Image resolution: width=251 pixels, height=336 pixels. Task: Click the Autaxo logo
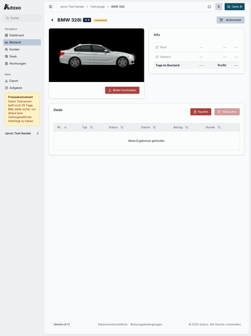tap(12, 7)
